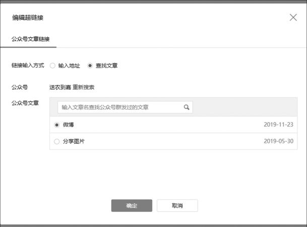
Task: Switch to the 公众号文章链接 tab
Action: [30, 39]
